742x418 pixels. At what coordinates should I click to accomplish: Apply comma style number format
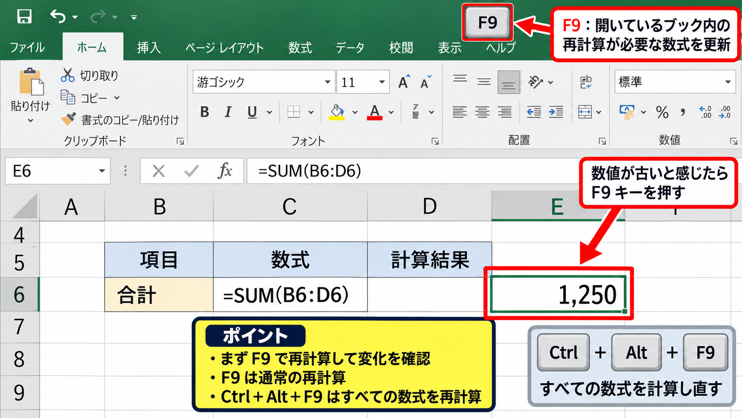683,112
